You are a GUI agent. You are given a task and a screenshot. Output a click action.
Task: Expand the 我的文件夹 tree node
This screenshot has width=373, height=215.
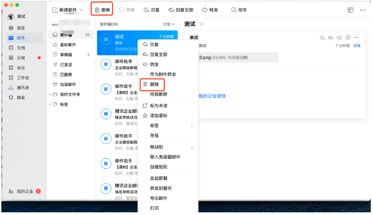click(x=50, y=94)
